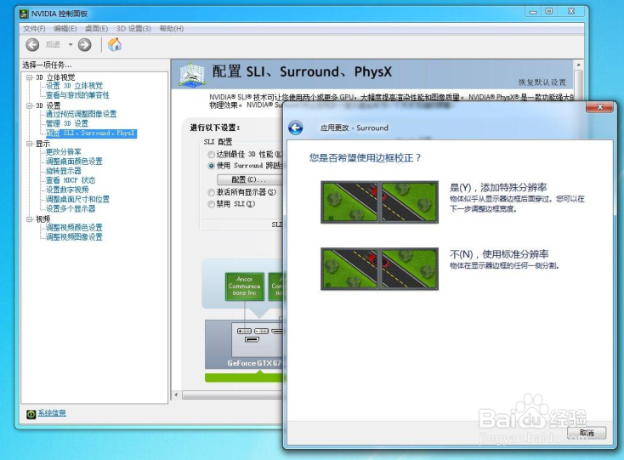Screen dimensions: 624x460
Task: Select 达到最佳 3D 性能 radio button
Action: (212, 155)
